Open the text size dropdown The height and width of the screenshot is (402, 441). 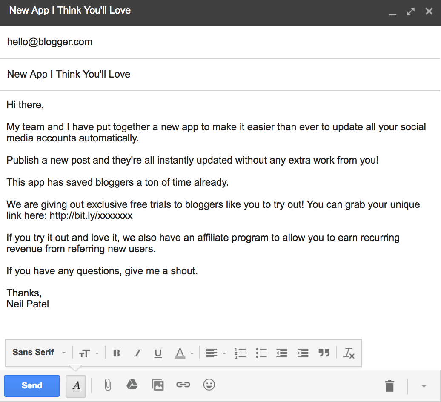coord(89,353)
